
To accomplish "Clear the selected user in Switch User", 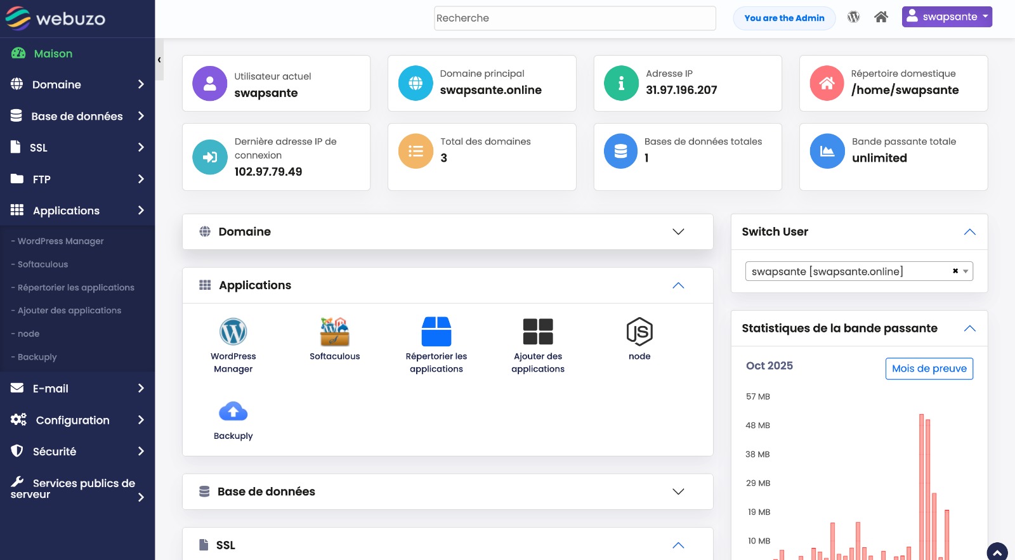I will tap(955, 271).
